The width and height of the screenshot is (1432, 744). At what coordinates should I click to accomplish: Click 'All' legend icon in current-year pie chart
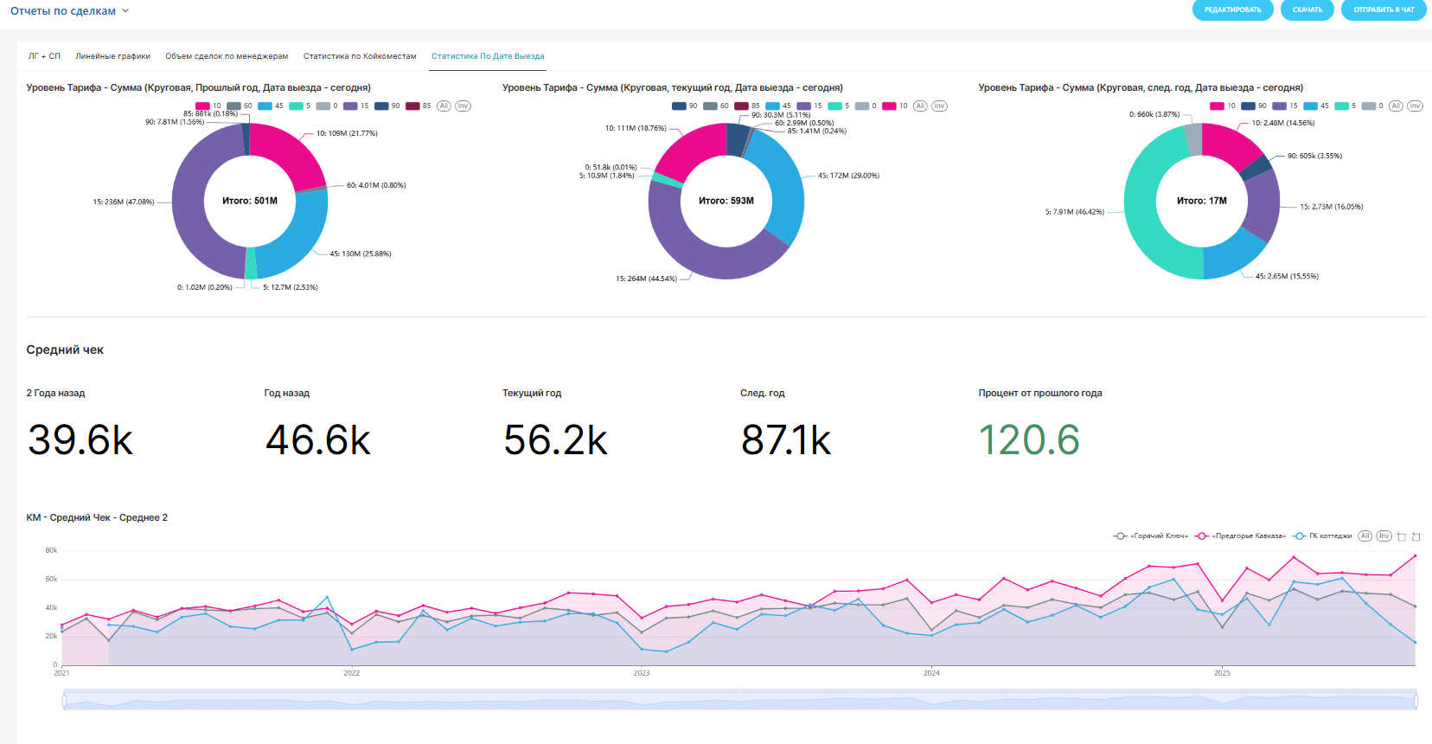pos(920,106)
